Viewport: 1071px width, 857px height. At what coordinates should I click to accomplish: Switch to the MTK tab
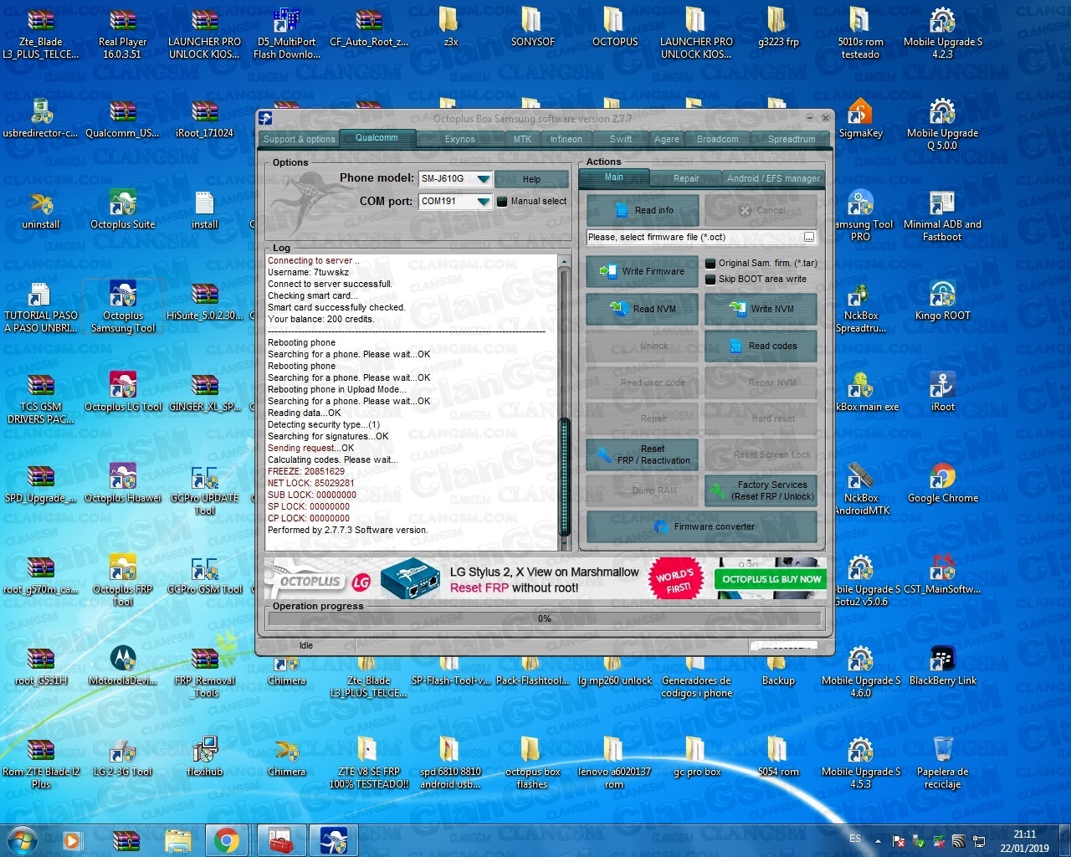pos(522,139)
